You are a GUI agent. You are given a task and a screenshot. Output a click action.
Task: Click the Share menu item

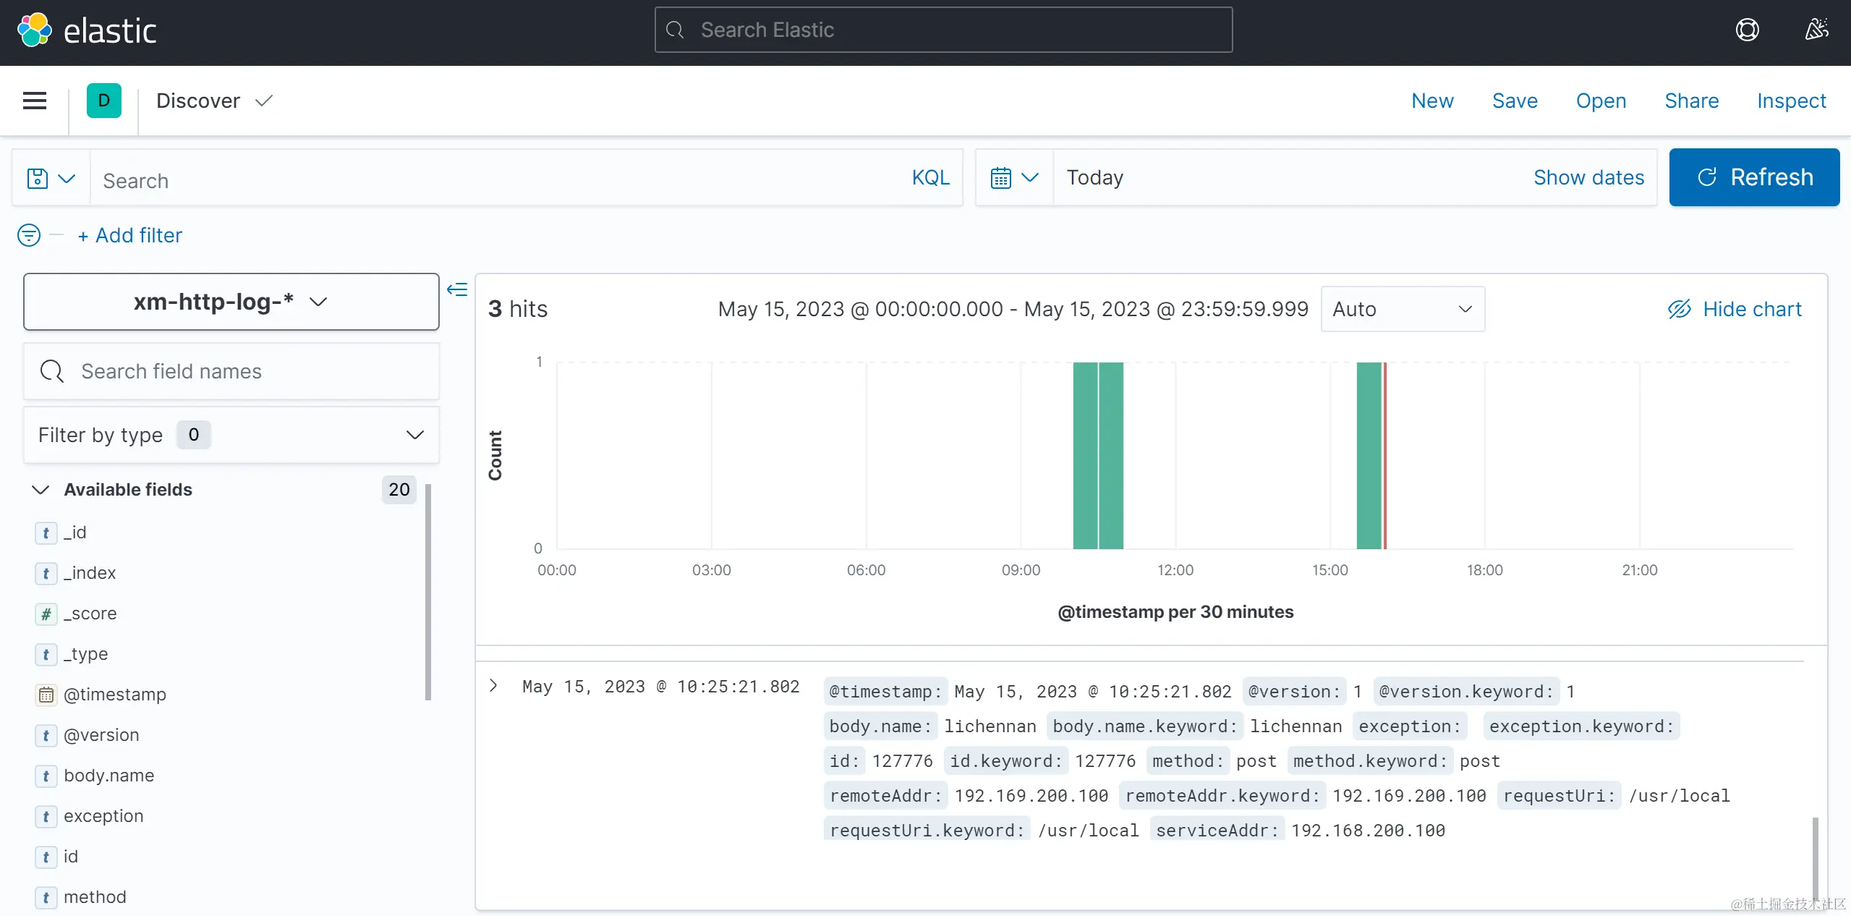click(x=1691, y=101)
